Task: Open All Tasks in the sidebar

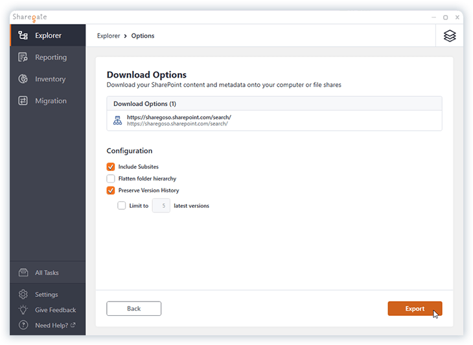Action: [x=48, y=273]
